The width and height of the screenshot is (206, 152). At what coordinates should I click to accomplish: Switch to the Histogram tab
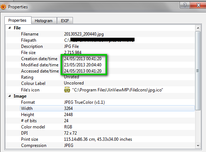(44, 21)
